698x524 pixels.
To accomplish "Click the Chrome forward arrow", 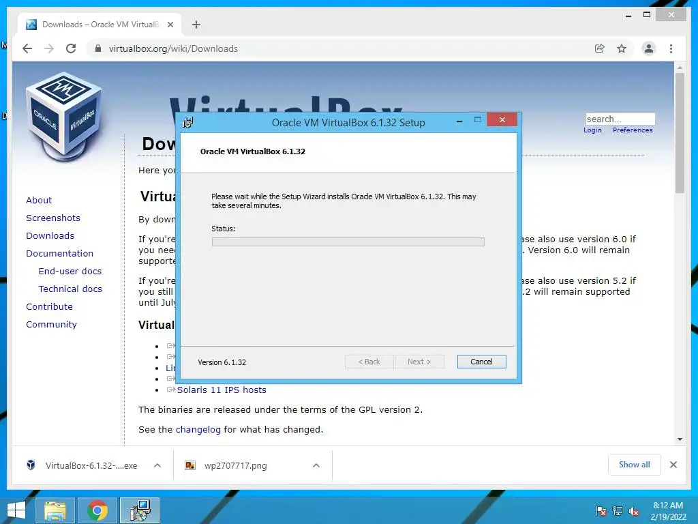I will 49,48.
